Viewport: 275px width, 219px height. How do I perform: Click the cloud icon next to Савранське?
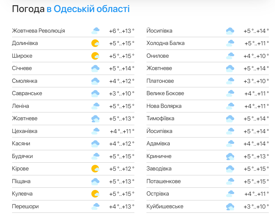(95, 94)
